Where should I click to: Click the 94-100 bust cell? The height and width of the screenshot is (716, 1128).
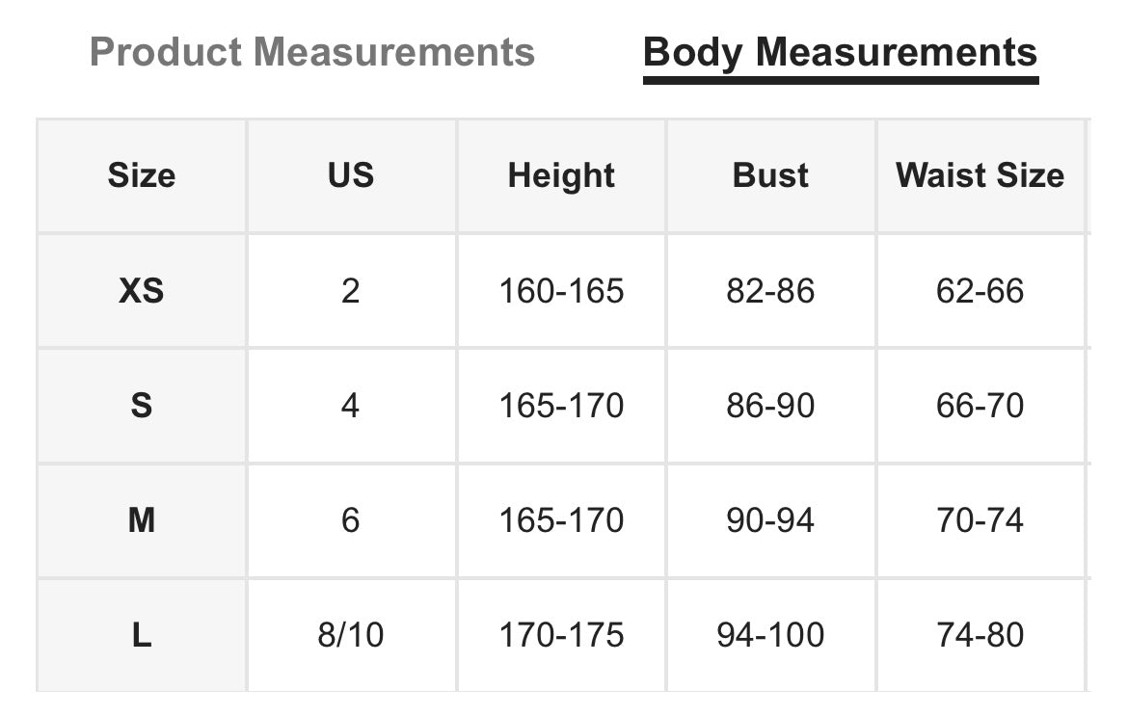[x=770, y=635]
